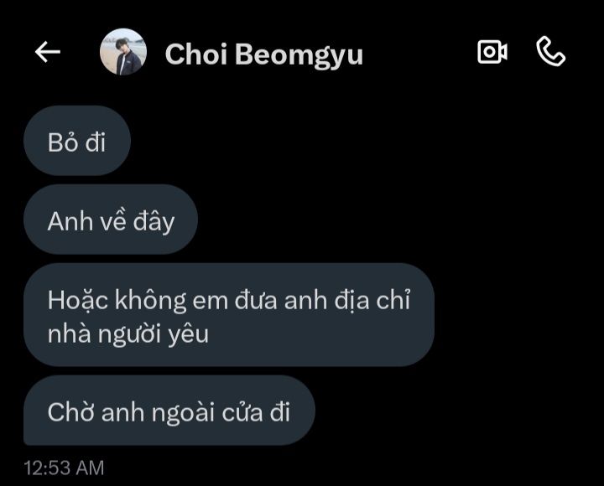Image resolution: width=604 pixels, height=486 pixels.
Task: Open Choi Beomgyu's profile picture
Action: pos(123,52)
